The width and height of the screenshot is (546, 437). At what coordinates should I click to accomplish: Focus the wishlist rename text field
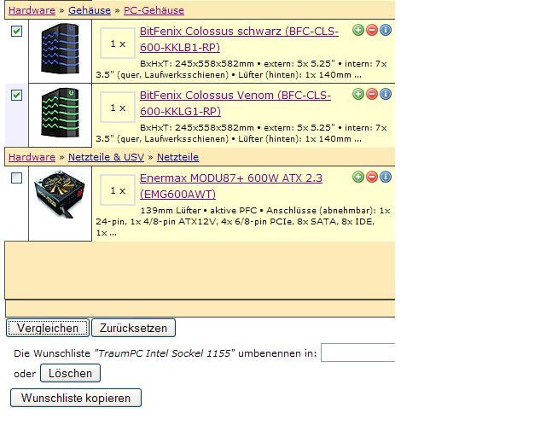(358, 353)
